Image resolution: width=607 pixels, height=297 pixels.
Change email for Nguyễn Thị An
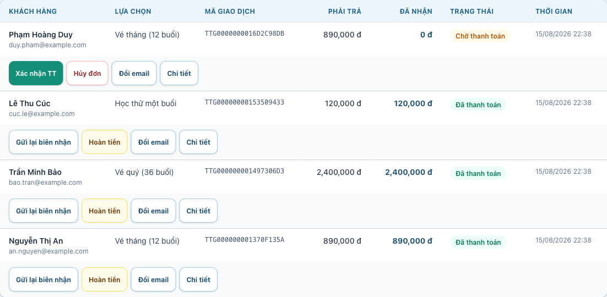153,279
